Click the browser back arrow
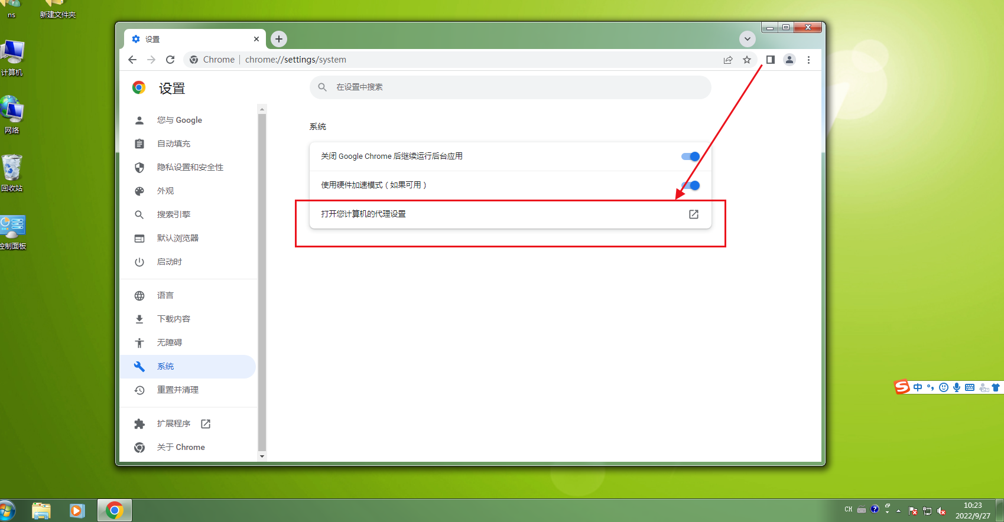 click(132, 60)
